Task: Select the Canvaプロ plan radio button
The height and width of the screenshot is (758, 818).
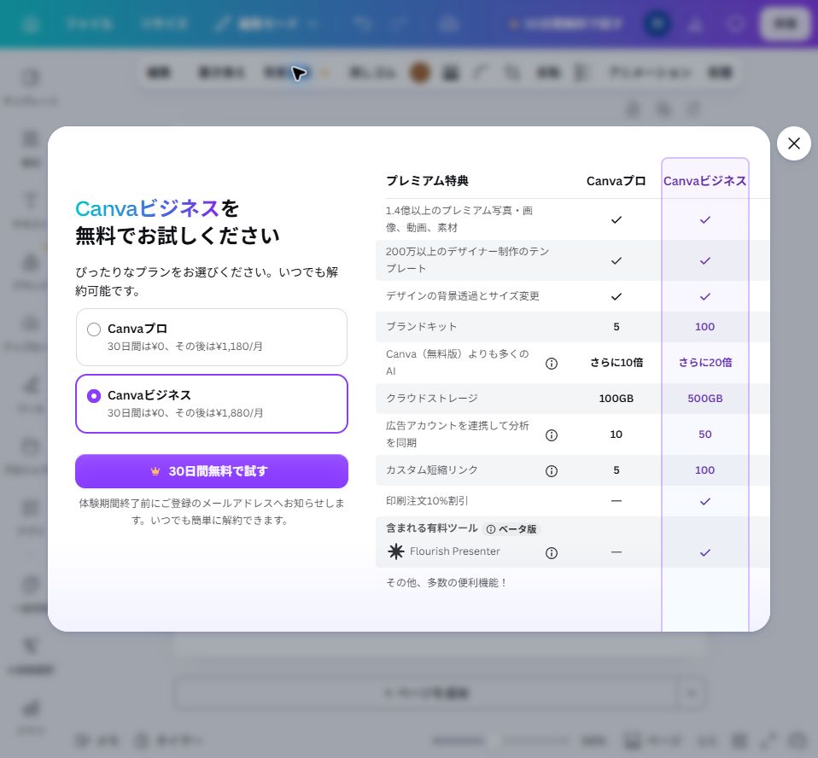Action: pyautogui.click(x=94, y=329)
